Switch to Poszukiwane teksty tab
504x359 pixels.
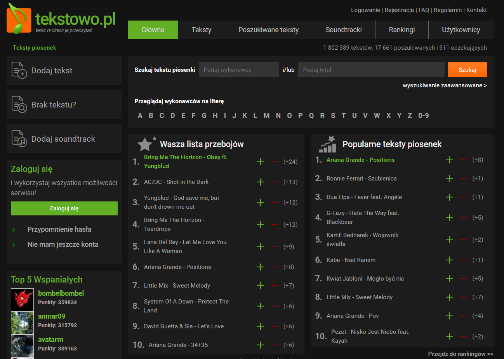coord(269,30)
